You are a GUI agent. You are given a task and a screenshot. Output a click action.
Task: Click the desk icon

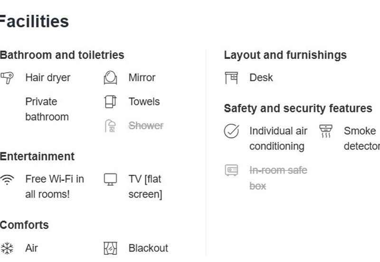click(x=231, y=77)
